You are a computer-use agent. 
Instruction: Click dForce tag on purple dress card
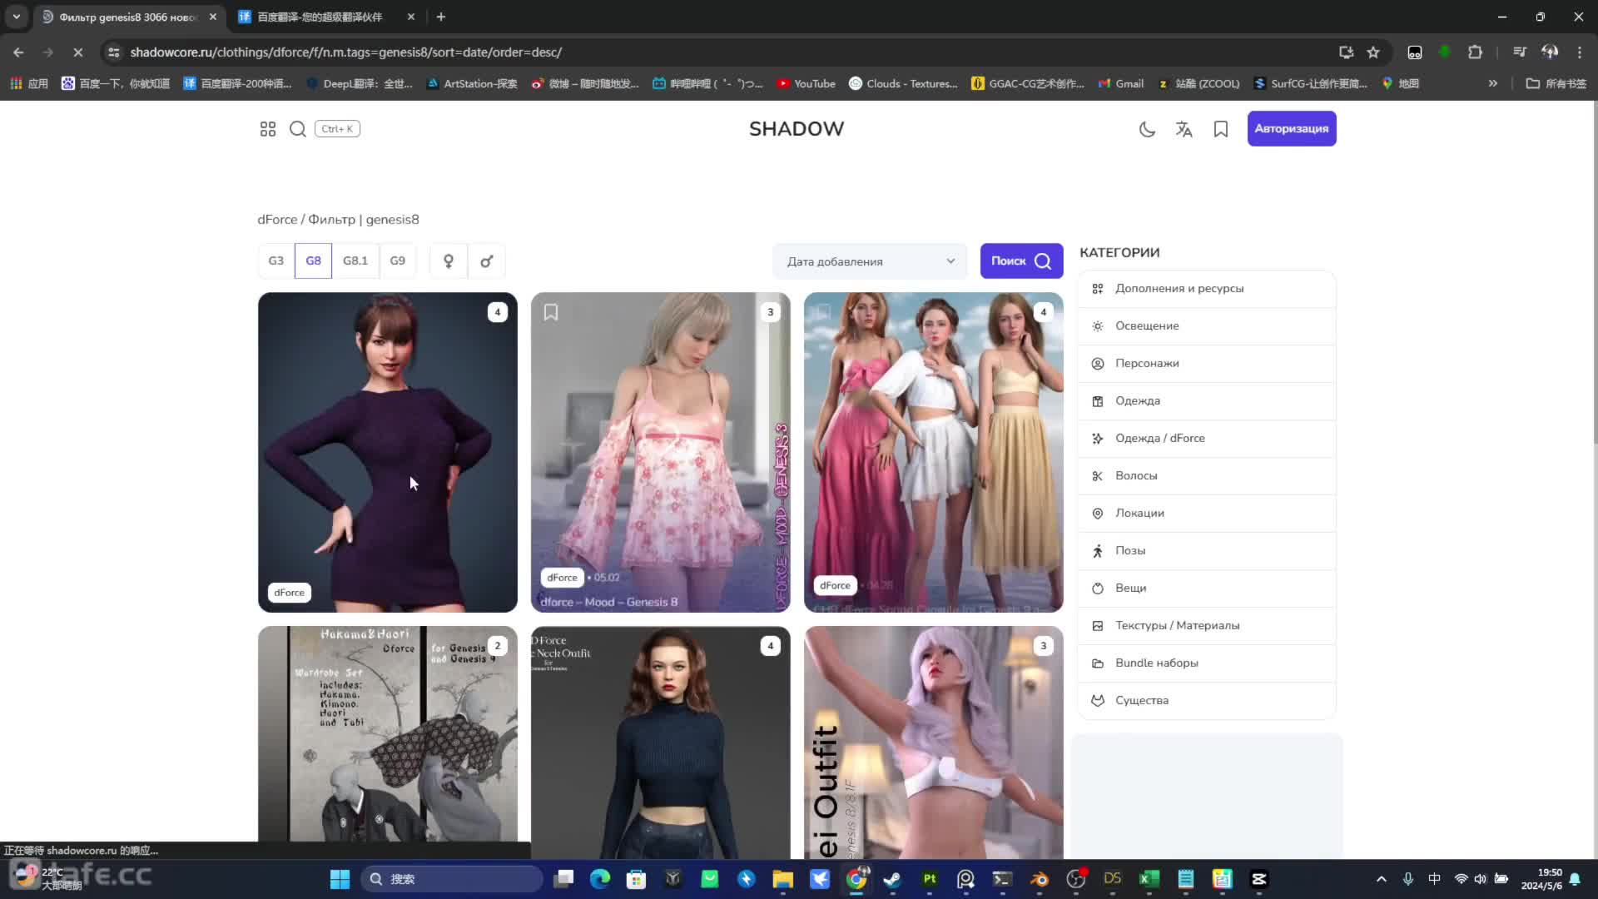289,593
